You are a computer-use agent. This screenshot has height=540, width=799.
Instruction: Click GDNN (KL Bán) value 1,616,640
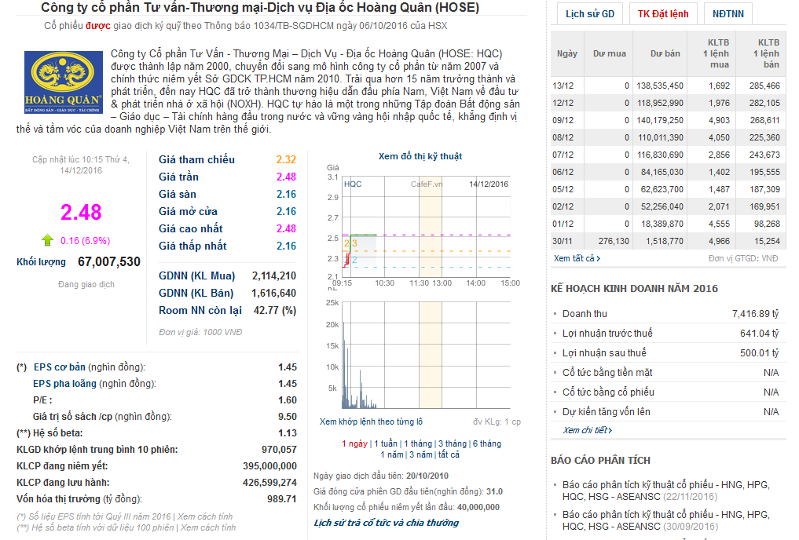click(274, 294)
